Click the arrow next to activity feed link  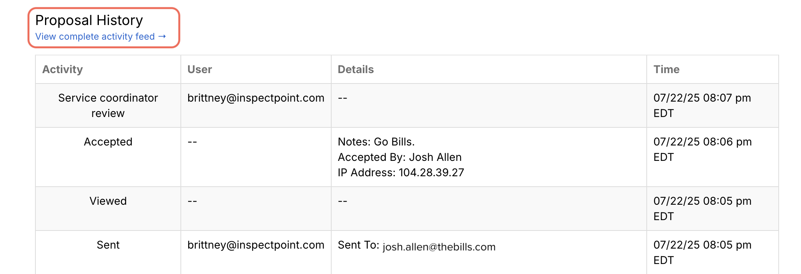tap(162, 36)
